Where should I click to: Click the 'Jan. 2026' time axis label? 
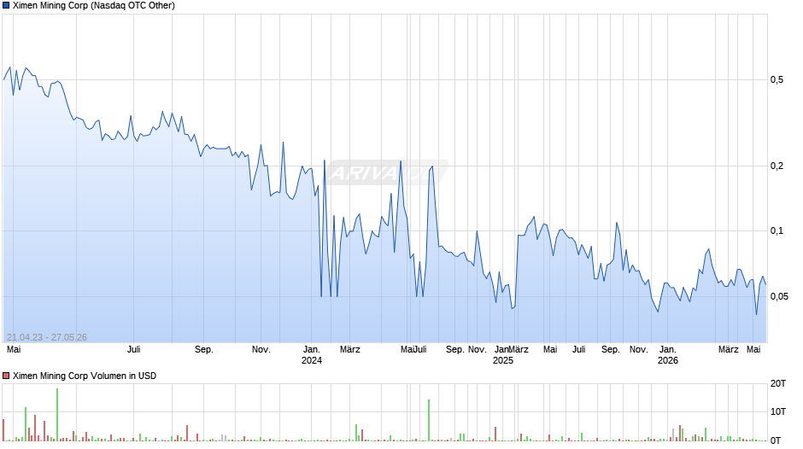pos(667,355)
